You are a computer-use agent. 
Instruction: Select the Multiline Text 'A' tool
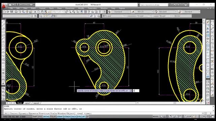coord(3,84)
